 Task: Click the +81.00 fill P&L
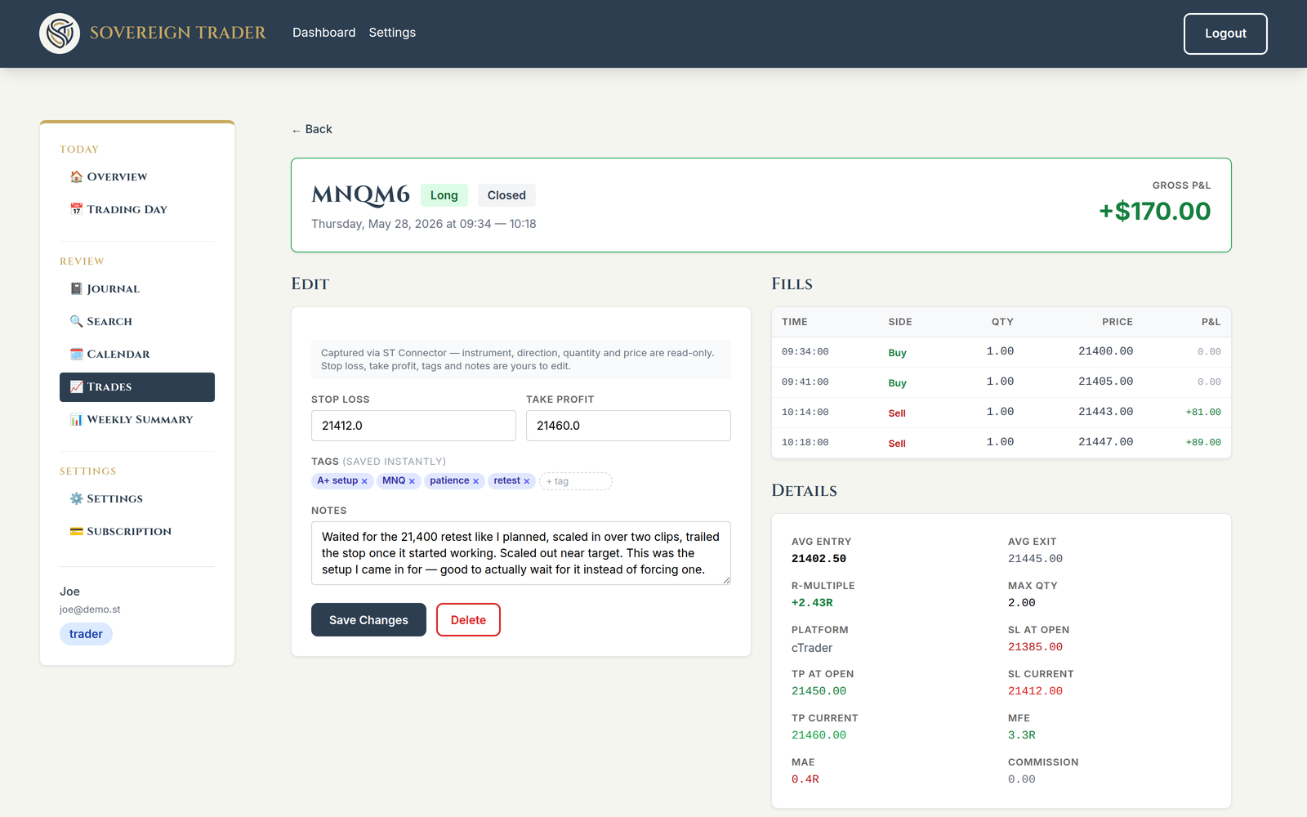[1203, 413]
